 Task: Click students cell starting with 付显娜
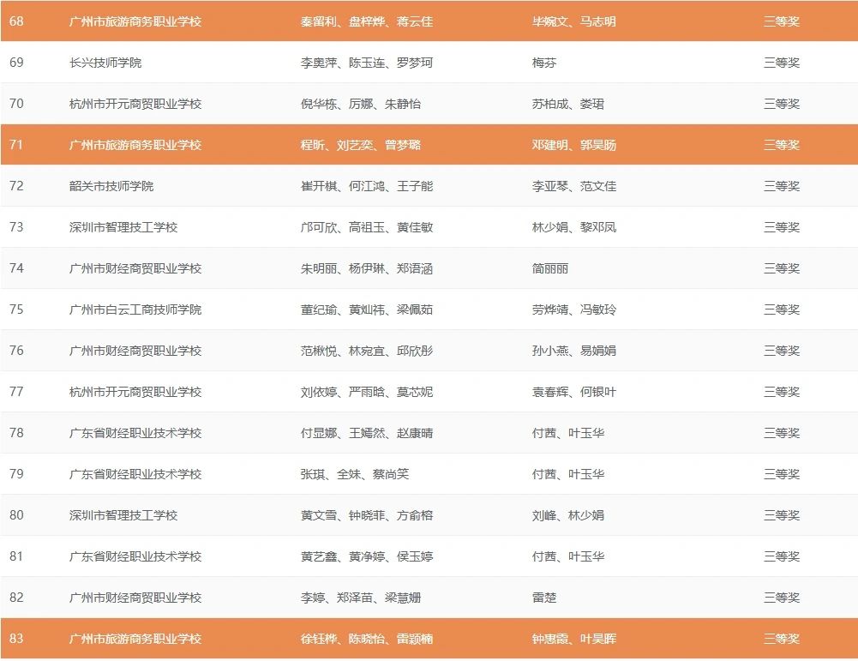click(367, 433)
